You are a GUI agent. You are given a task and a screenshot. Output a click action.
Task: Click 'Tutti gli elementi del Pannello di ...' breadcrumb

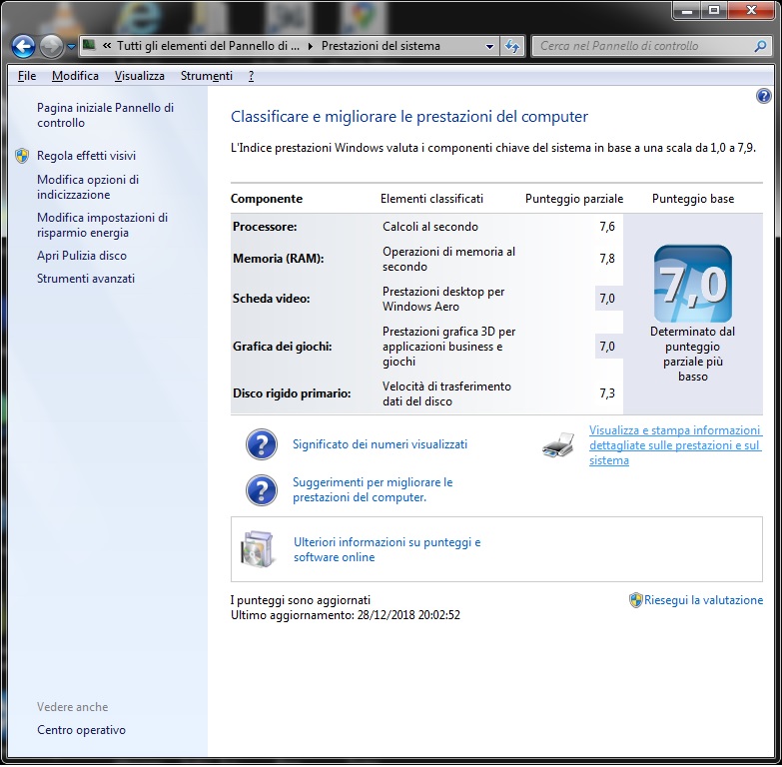tap(208, 46)
